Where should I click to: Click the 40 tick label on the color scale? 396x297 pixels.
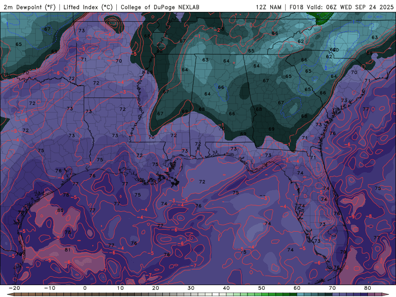point(226,288)
